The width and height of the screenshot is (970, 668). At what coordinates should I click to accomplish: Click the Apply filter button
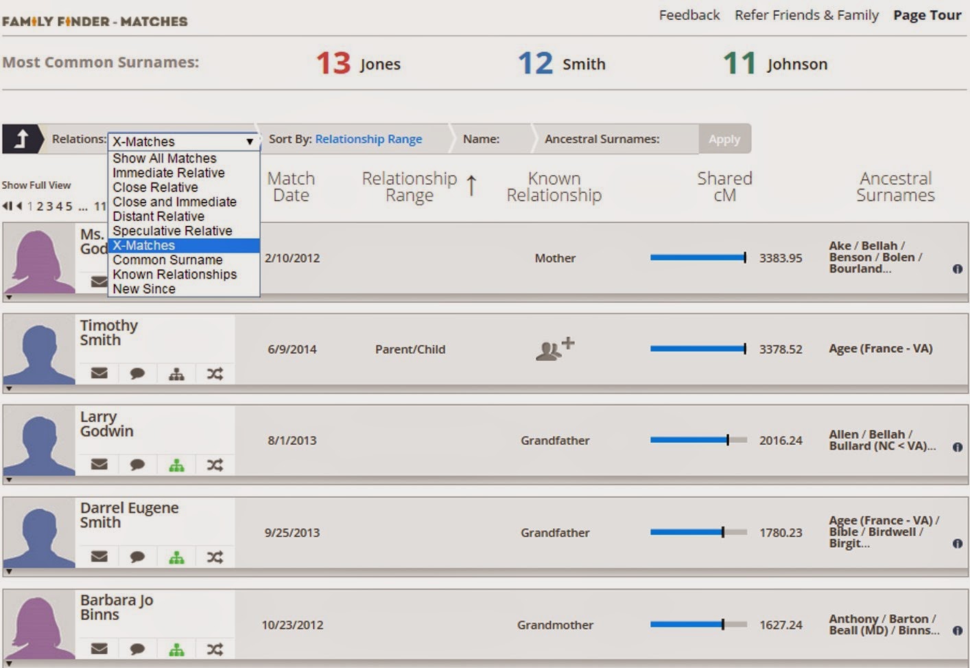click(724, 139)
